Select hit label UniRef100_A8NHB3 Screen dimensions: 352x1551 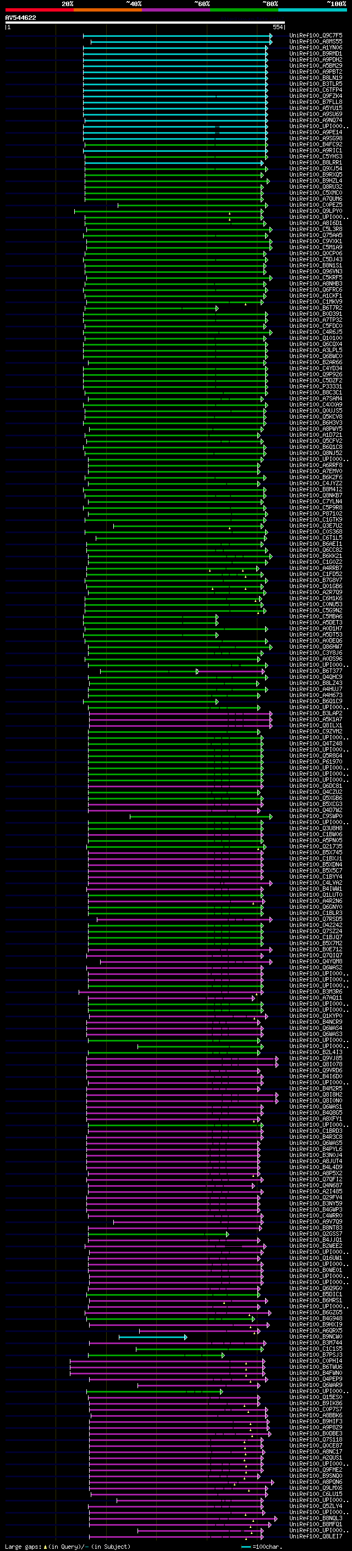(x=316, y=283)
